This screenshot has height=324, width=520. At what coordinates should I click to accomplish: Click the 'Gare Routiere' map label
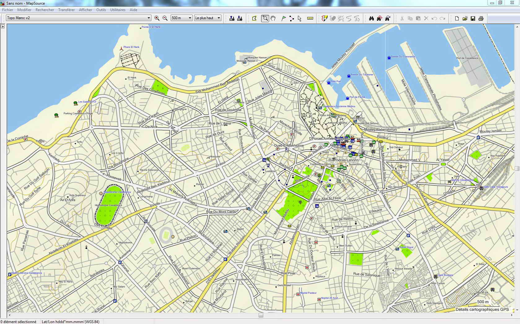coord(445,275)
